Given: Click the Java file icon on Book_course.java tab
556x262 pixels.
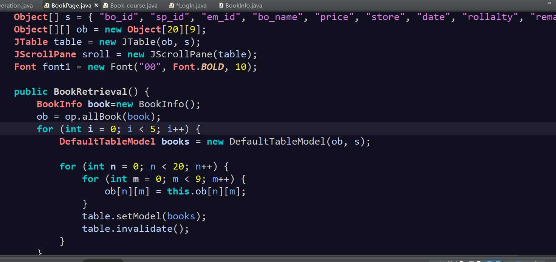Looking at the screenshot, I should [x=105, y=5].
